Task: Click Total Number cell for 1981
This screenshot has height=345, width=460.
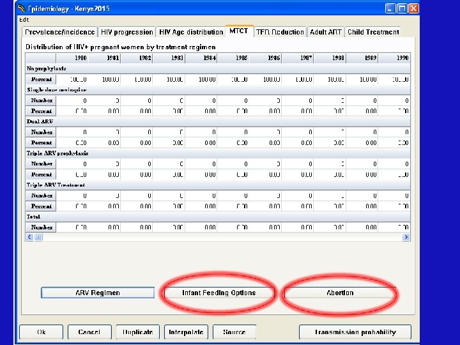Action: 104,227
